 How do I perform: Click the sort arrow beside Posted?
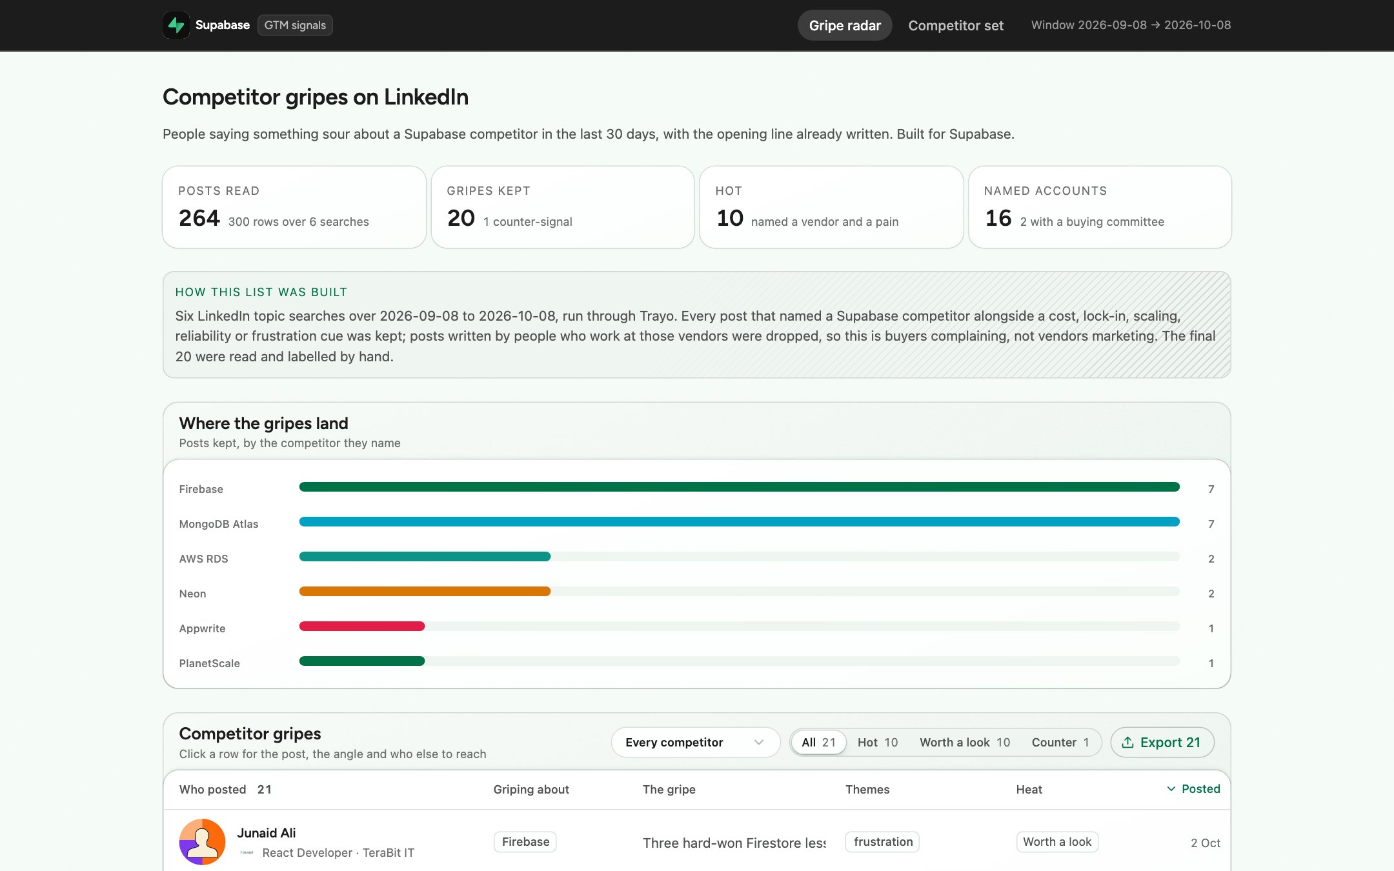click(x=1171, y=789)
